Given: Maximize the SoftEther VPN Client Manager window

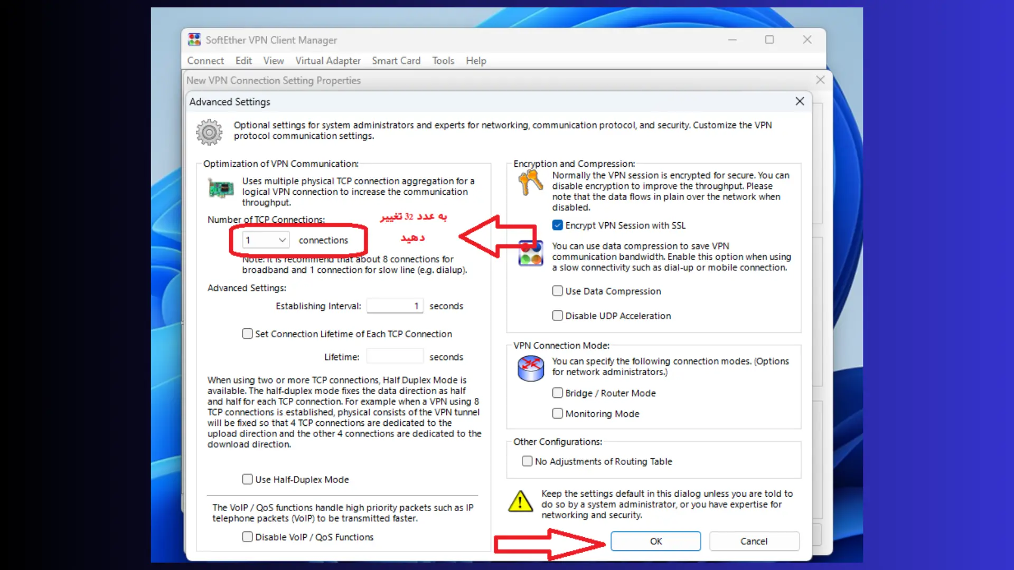Looking at the screenshot, I should pyautogui.click(x=769, y=40).
